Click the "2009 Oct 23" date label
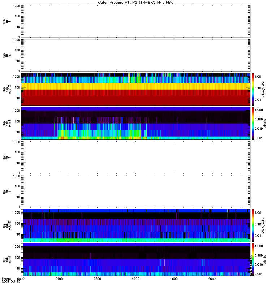This screenshot has height=289, width=271. [x=11, y=282]
